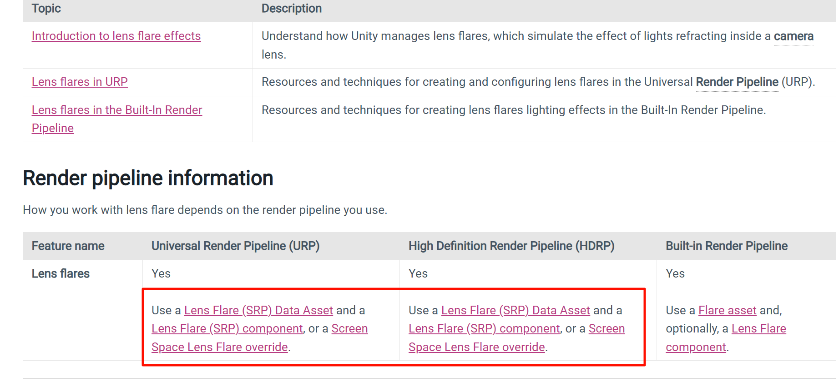
Task: Open Lens Flare component link in Built-in column
Action: (726, 338)
